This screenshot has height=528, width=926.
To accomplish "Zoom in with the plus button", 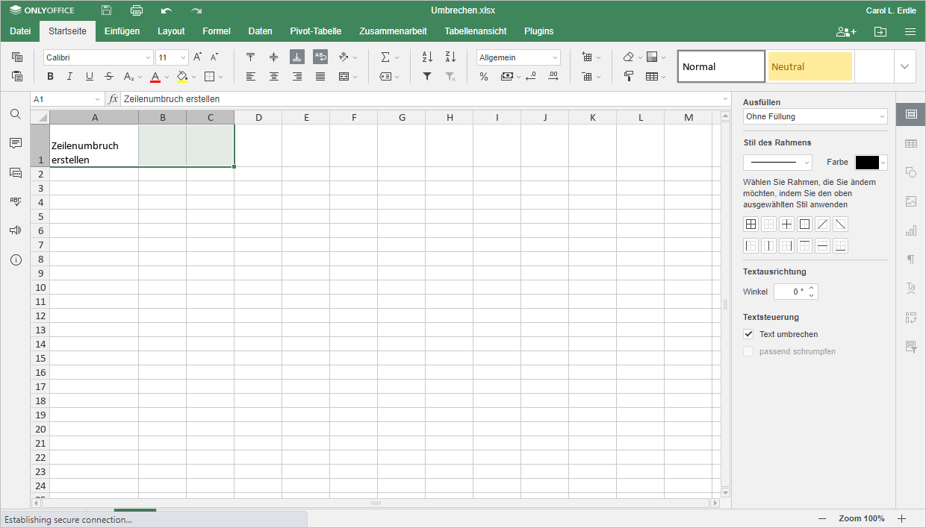I will pos(901,518).
